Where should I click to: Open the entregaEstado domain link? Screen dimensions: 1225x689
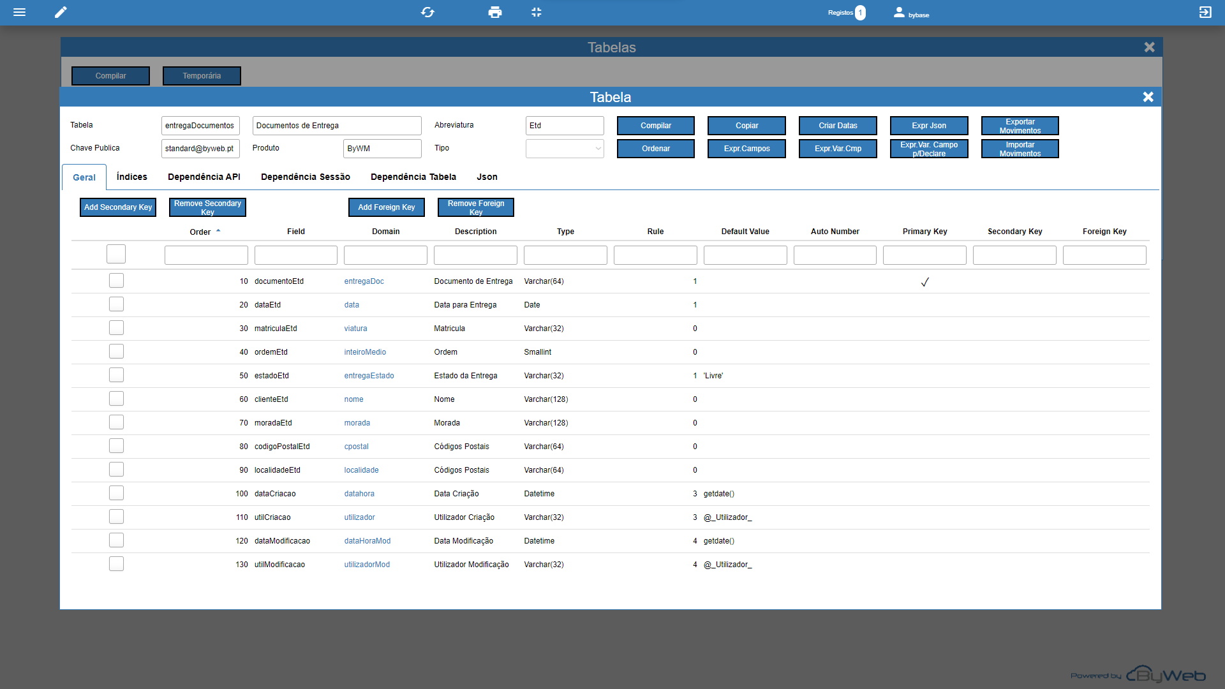pyautogui.click(x=369, y=376)
